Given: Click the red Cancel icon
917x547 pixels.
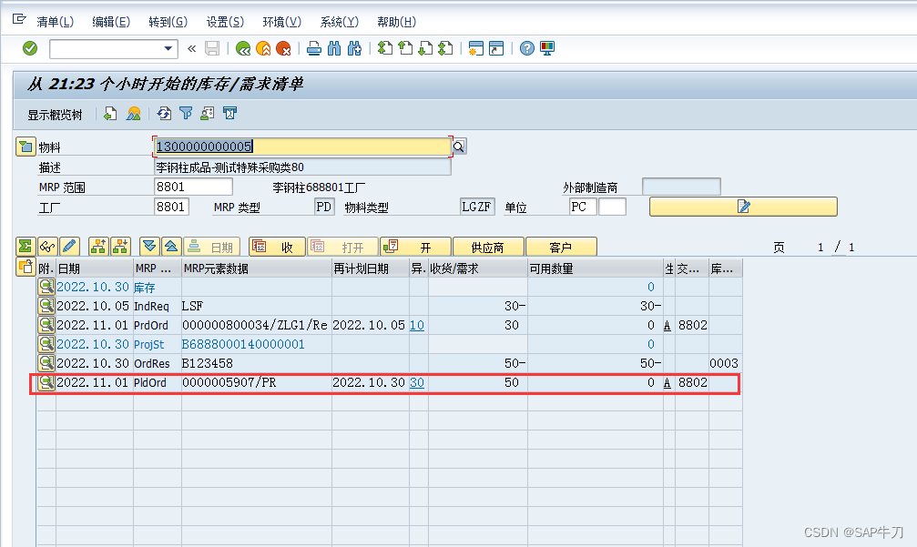Looking at the screenshot, I should (283, 48).
